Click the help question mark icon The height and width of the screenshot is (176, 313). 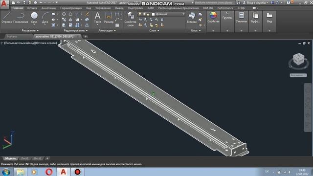[288, 2]
